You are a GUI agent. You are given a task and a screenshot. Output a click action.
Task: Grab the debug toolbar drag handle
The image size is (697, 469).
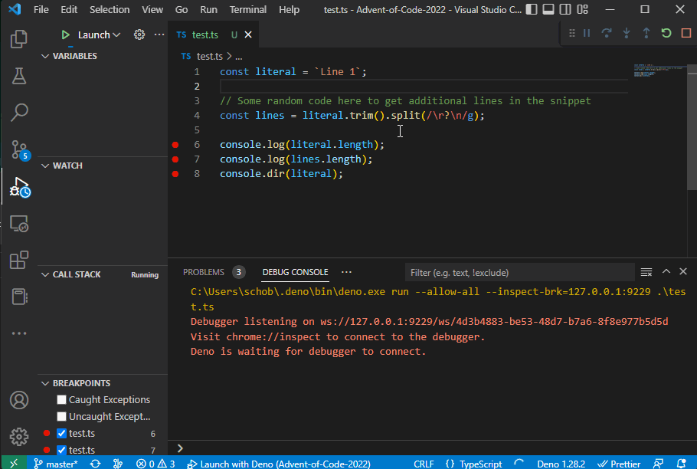(x=572, y=33)
